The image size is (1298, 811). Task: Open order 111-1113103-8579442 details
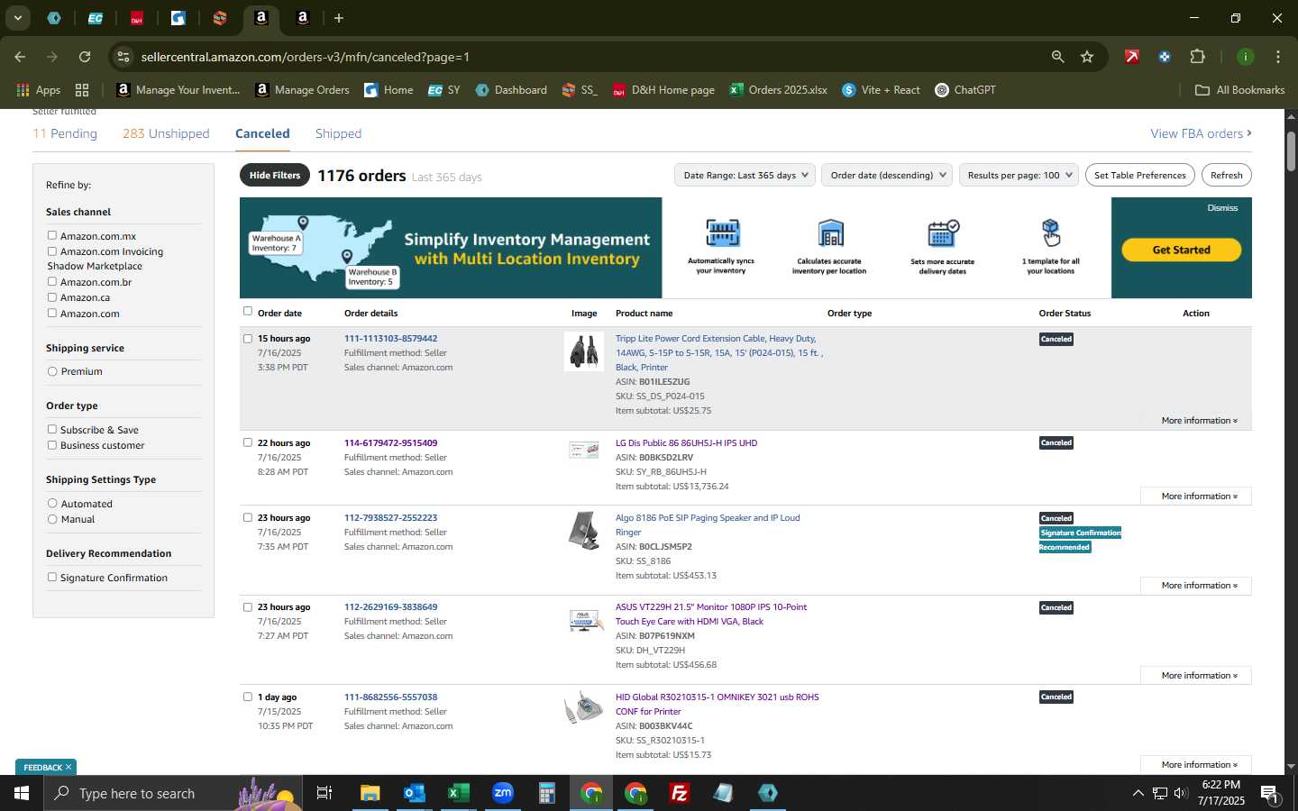click(390, 339)
